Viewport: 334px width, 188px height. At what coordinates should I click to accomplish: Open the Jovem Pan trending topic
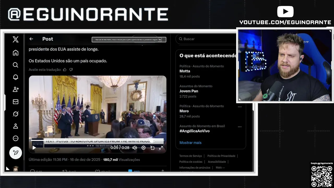coord(189,91)
